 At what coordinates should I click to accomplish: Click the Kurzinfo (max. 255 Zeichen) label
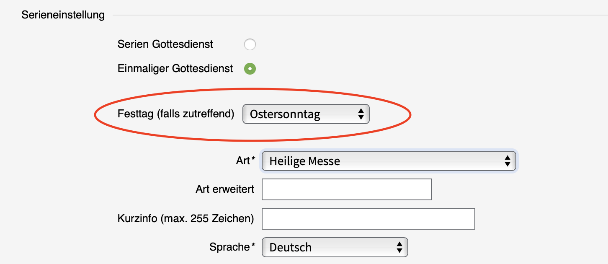coord(186,218)
